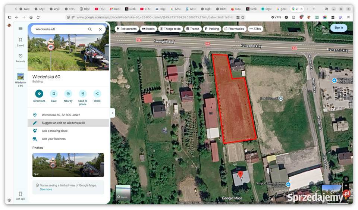
Task: Collapse the side panel with the arrow
Action: [113, 113]
